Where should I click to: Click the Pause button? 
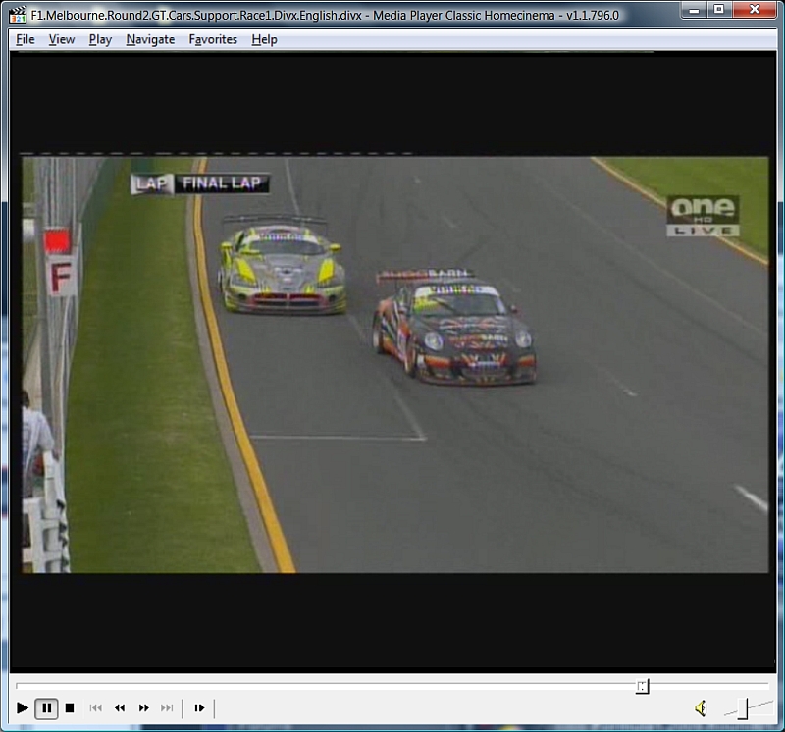46,707
